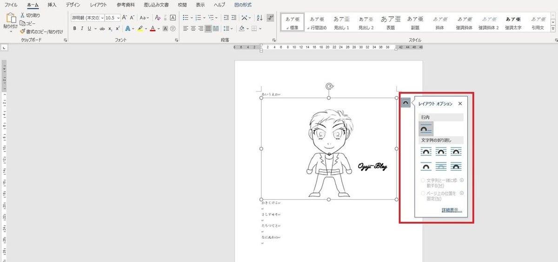Center align text
Image resolution: width=558 pixels, height=262 pixels.
click(193, 28)
